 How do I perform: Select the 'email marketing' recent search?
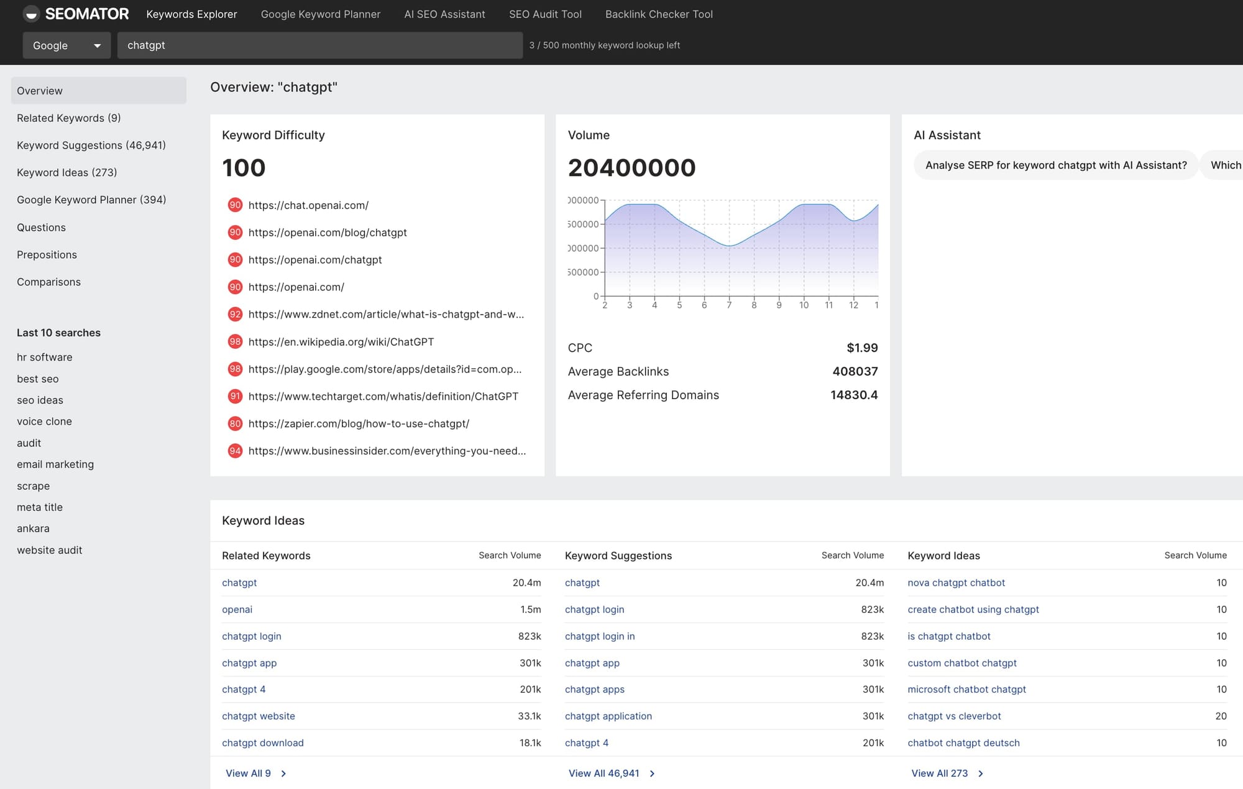pyautogui.click(x=55, y=464)
